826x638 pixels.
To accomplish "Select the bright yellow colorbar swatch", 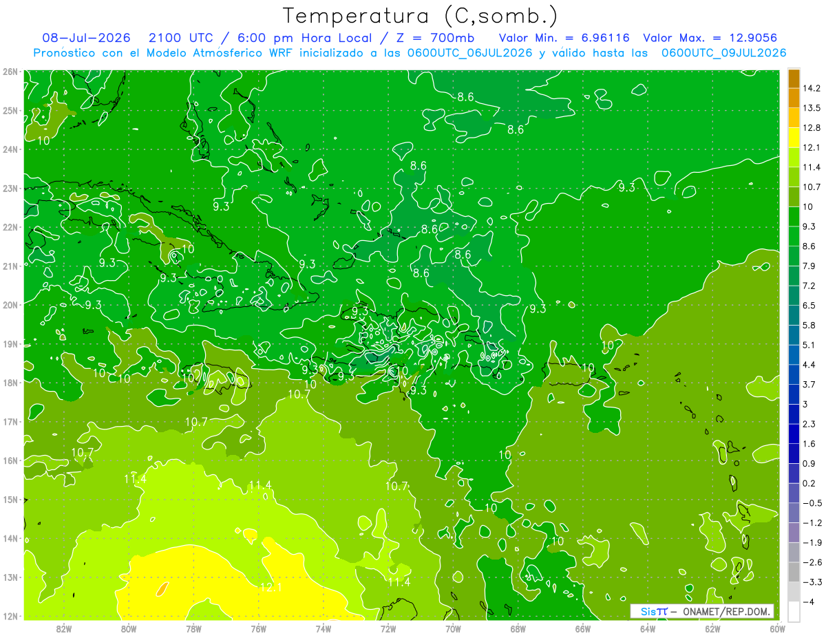I will point(794,138).
